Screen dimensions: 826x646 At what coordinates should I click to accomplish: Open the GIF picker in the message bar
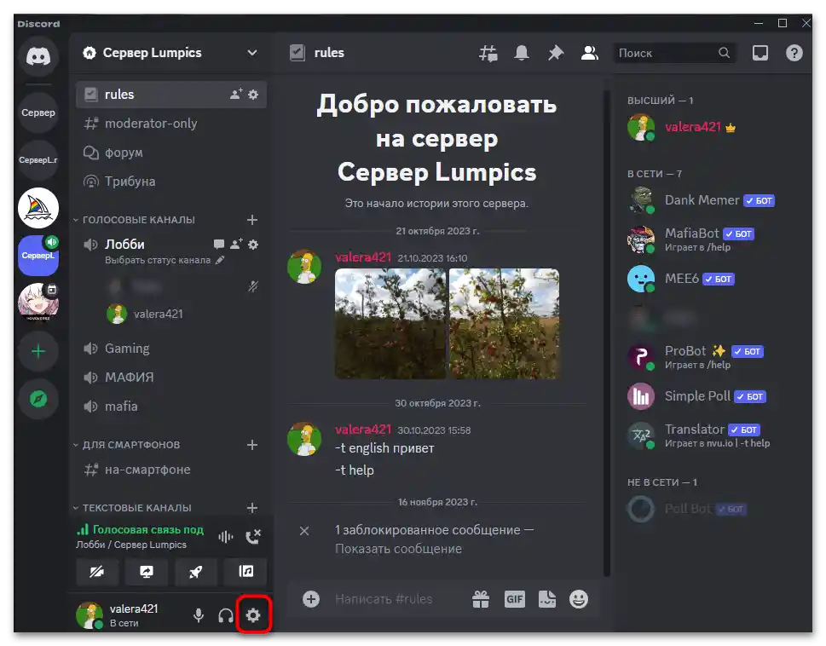click(x=515, y=598)
